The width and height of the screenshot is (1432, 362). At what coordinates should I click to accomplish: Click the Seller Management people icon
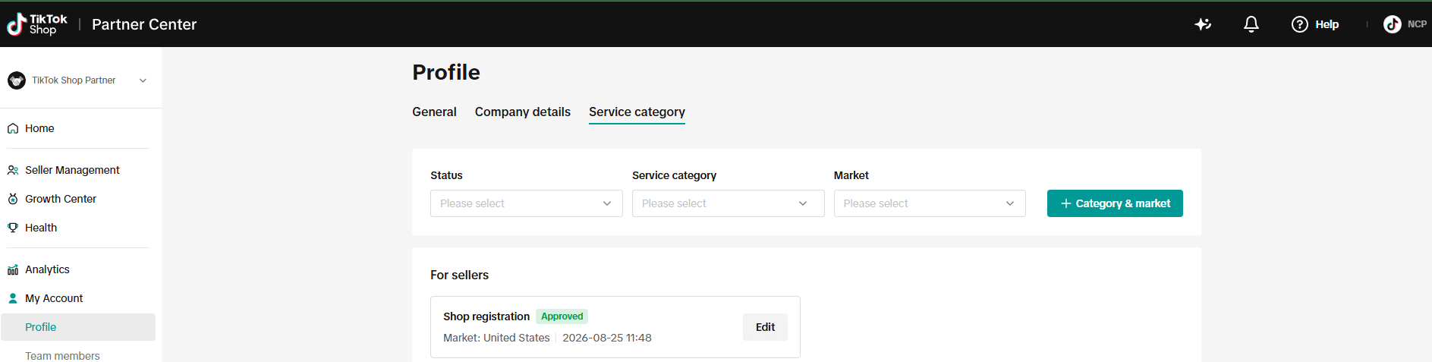click(x=13, y=170)
